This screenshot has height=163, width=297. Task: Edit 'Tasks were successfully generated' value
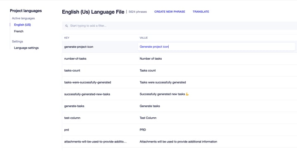tap(163, 82)
